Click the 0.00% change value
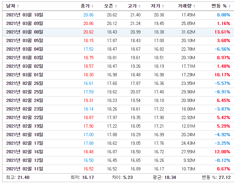Screen dimensions: 234x185 pyautogui.click(x=224, y=15)
